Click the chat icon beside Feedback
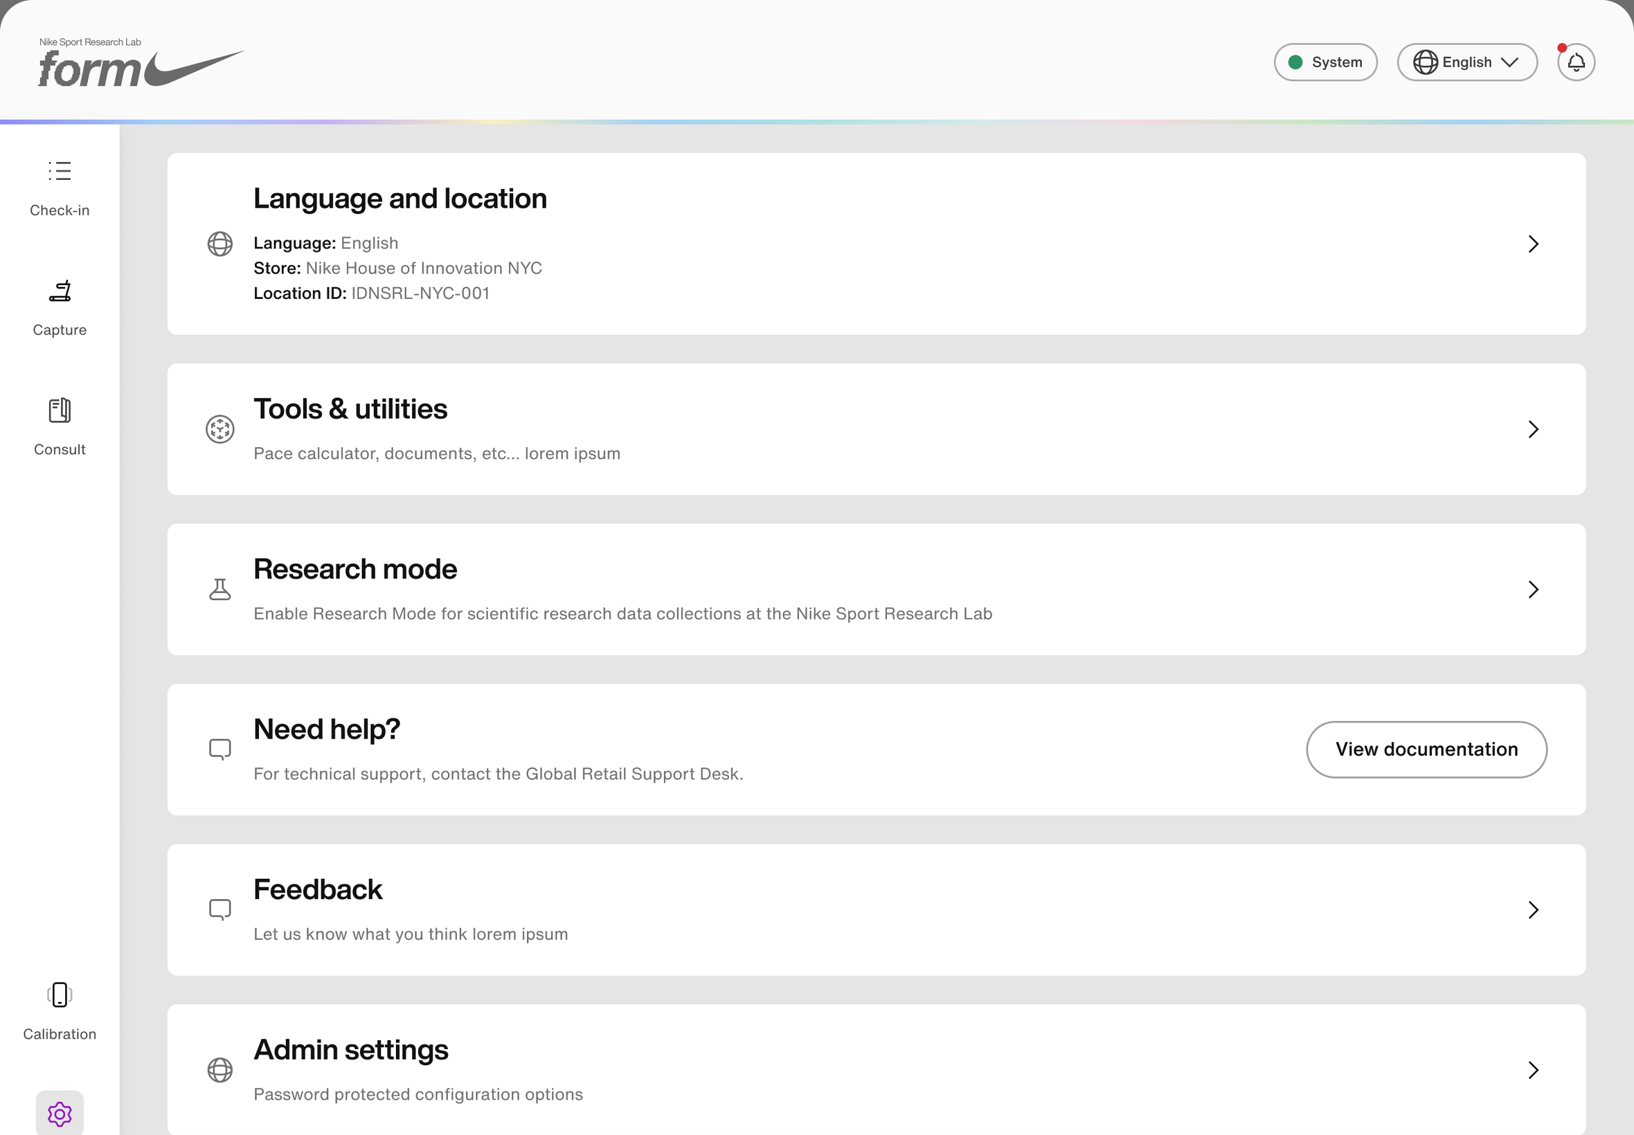This screenshot has width=1634, height=1135. [219, 909]
